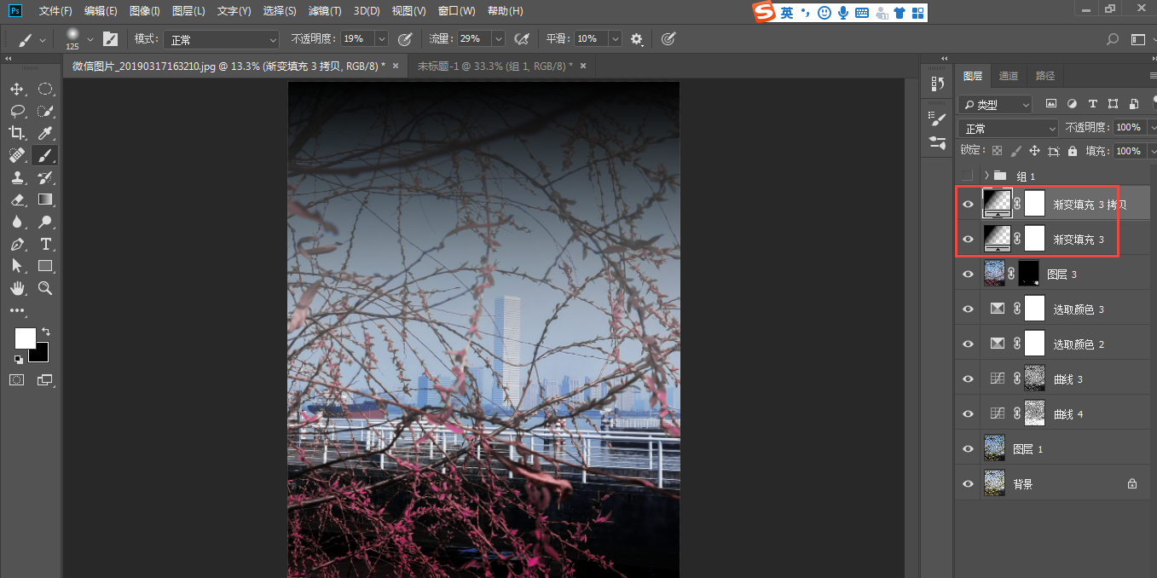The image size is (1157, 578).
Task: Select the Pen tool
Action: coord(17,245)
